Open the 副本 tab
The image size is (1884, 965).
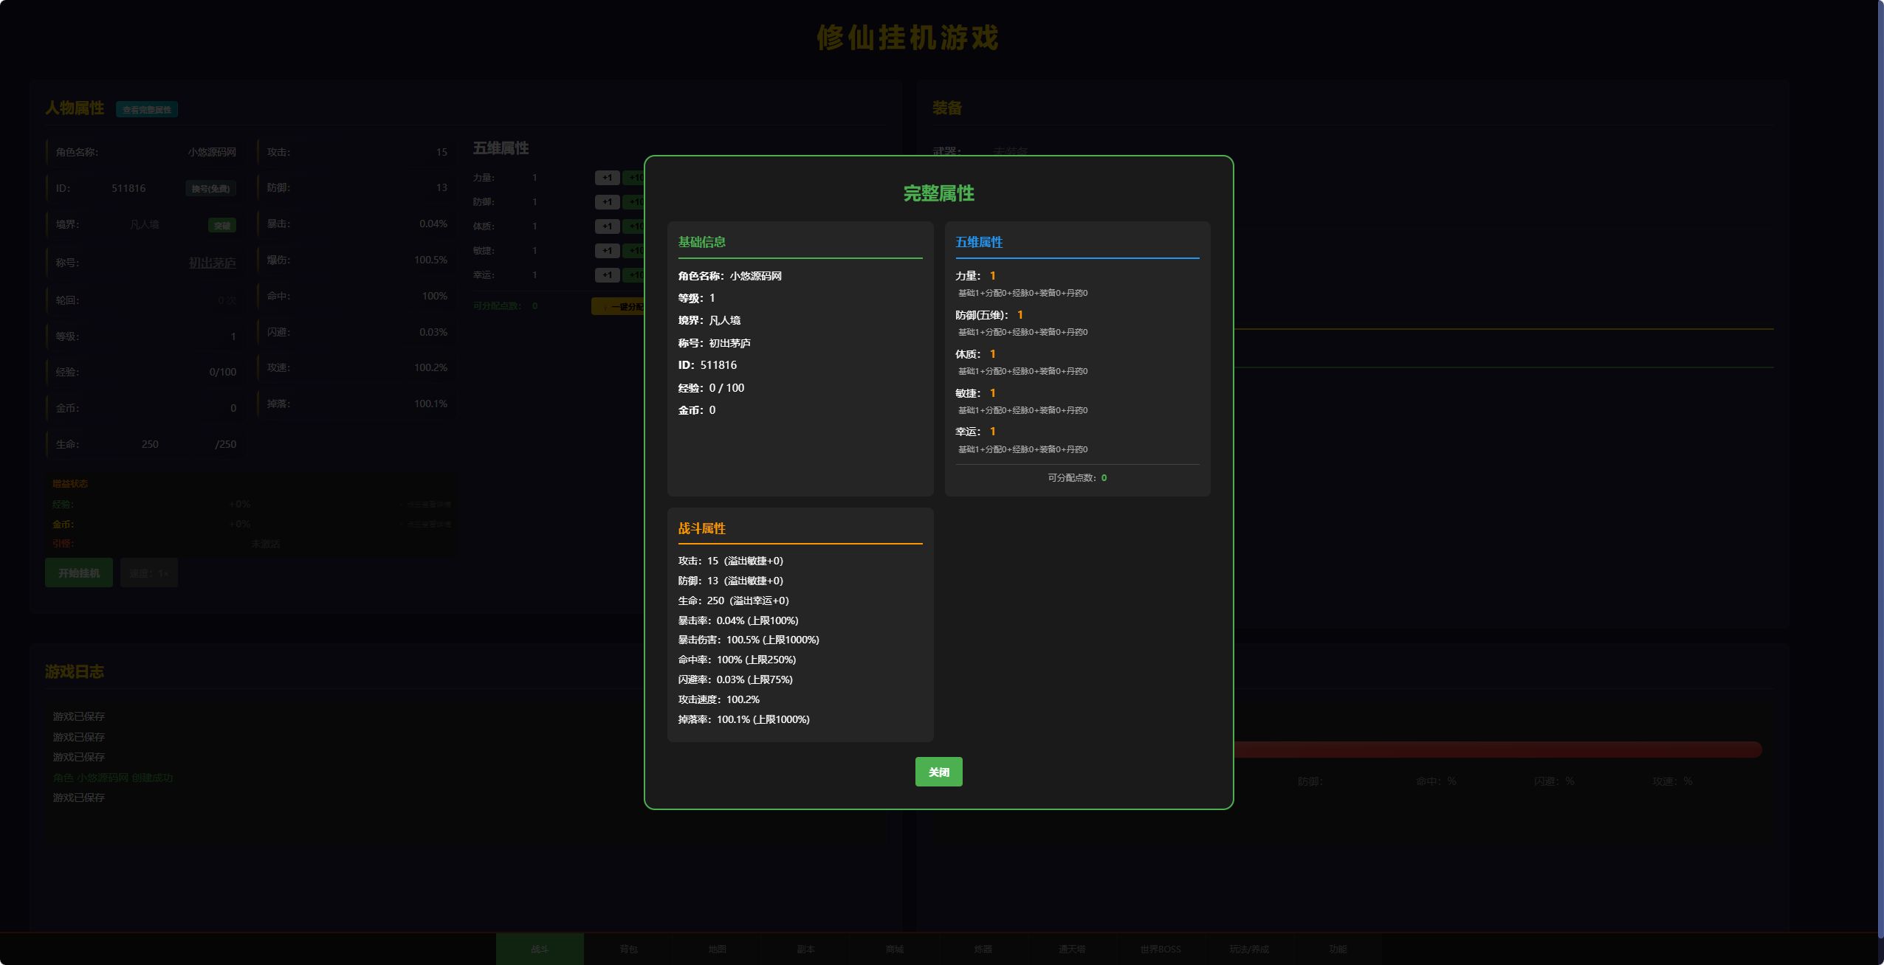click(805, 949)
